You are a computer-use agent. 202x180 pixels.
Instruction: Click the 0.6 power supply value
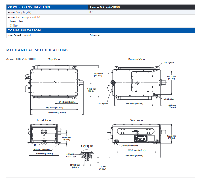click(x=91, y=12)
